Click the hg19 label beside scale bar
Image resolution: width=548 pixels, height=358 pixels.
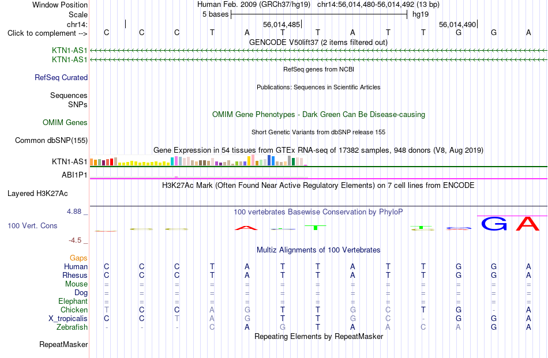[421, 14]
